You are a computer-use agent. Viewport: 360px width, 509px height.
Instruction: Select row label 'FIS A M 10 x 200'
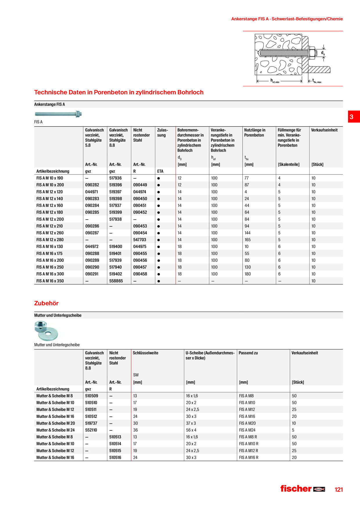pyautogui.click(x=50, y=185)
